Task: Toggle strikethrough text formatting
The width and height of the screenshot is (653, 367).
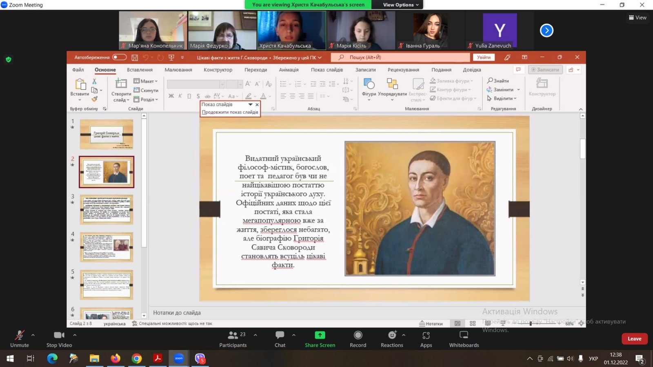Action: coord(207,96)
